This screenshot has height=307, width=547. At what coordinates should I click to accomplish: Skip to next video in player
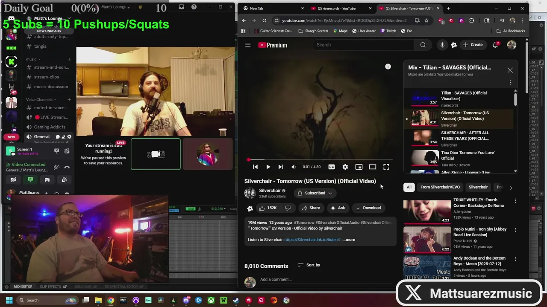click(x=281, y=167)
